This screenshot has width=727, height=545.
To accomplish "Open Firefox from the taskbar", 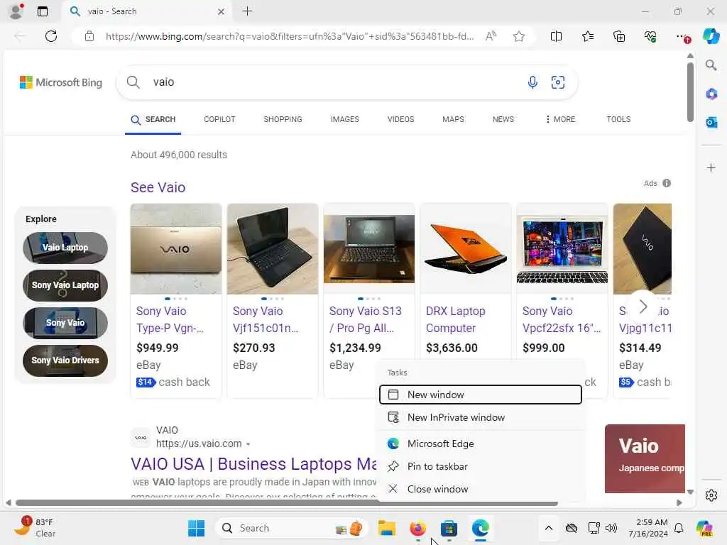I will point(417,528).
